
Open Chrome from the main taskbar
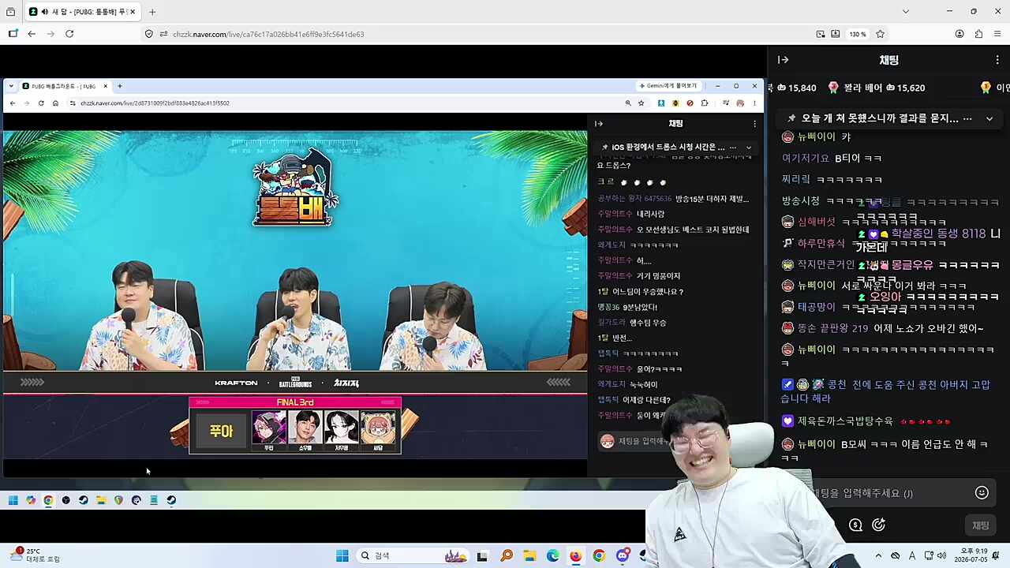599,556
